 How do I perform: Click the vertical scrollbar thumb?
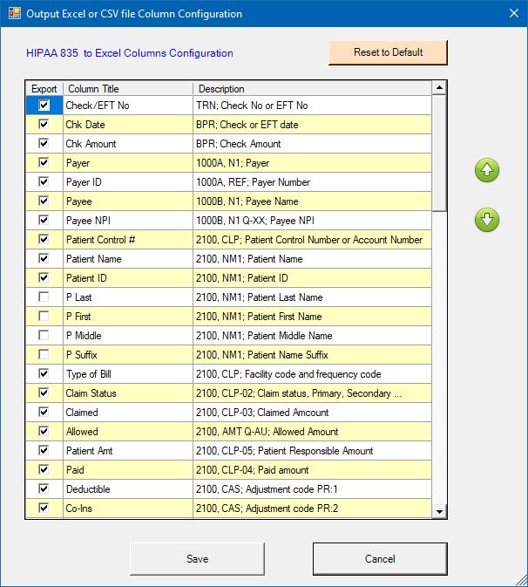[x=439, y=154]
